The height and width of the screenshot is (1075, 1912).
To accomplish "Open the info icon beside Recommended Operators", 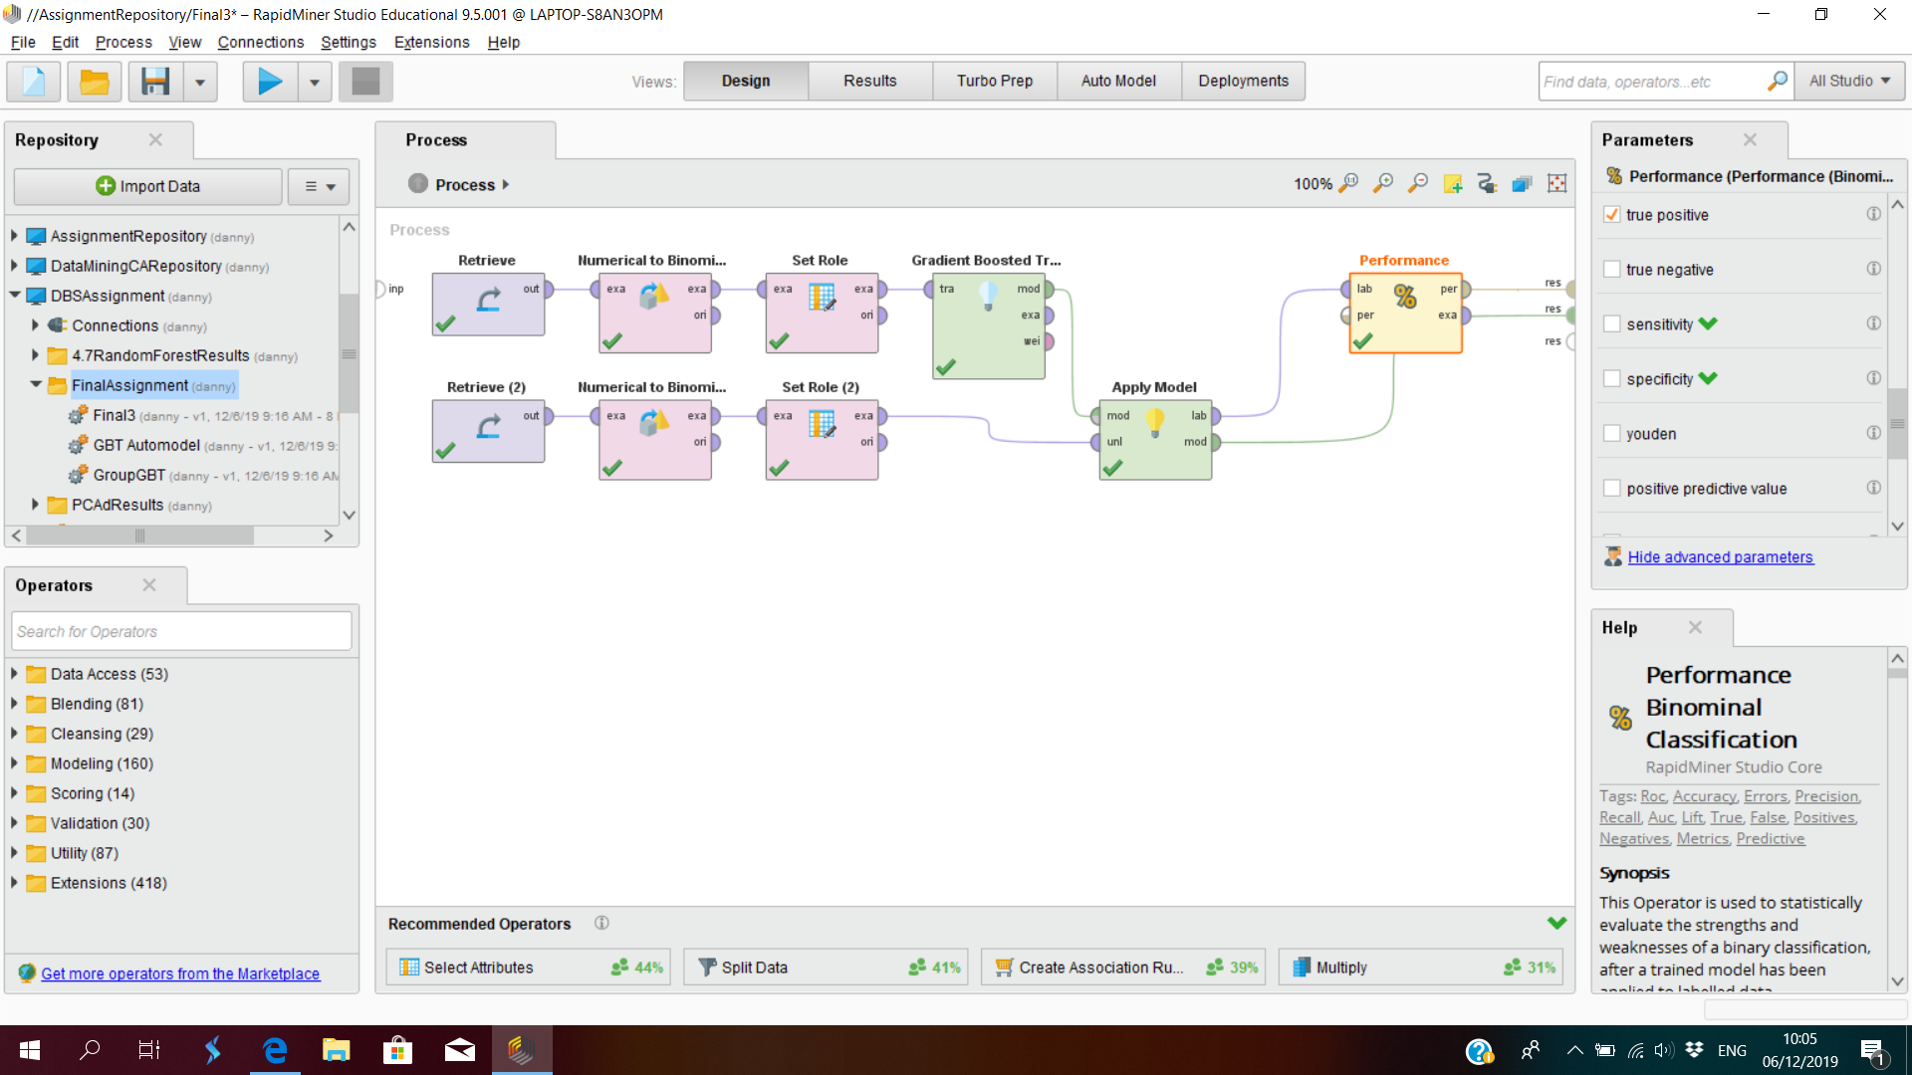I will [601, 923].
